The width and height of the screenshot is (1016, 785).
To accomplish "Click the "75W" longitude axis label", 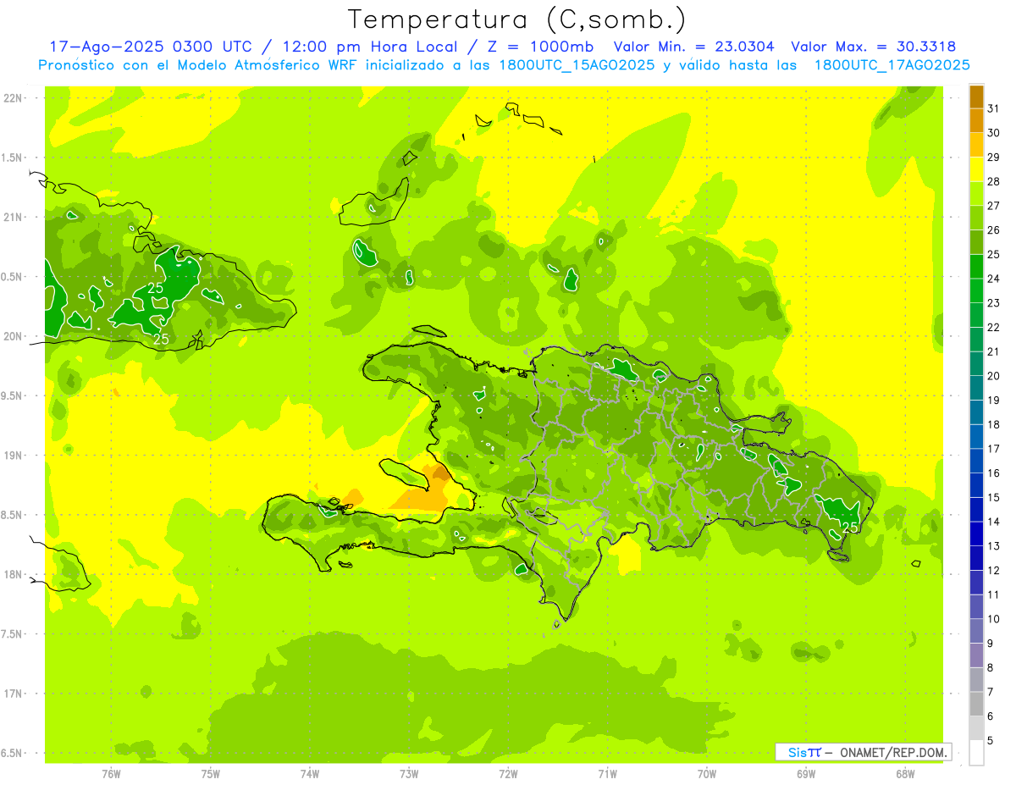I will point(211,774).
